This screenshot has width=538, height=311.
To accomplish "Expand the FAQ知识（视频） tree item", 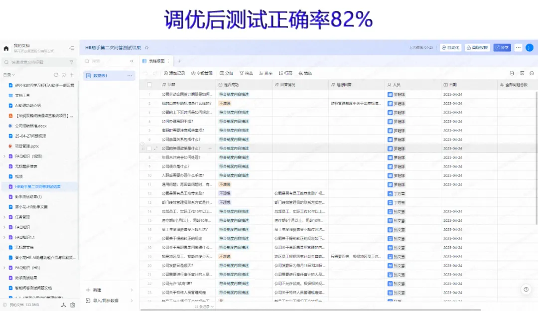I will [4, 156].
